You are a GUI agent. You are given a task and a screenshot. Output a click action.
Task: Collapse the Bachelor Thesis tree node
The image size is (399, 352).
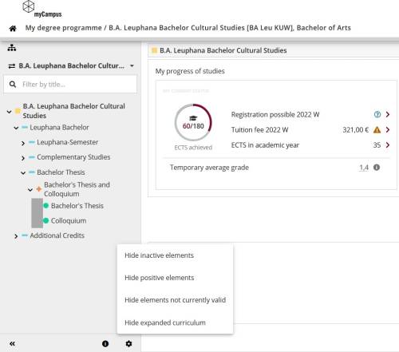click(x=23, y=173)
